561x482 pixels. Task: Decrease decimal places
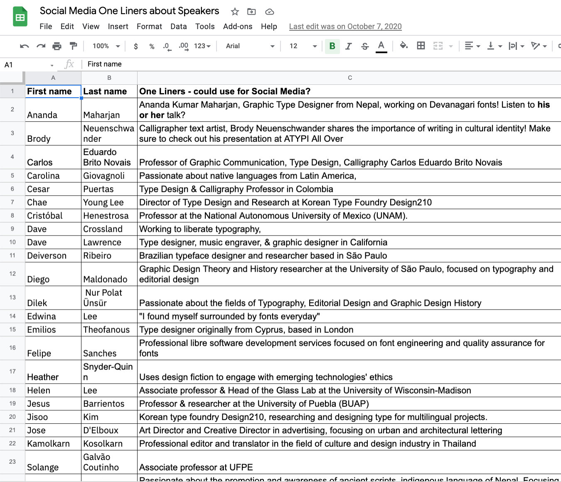(167, 46)
